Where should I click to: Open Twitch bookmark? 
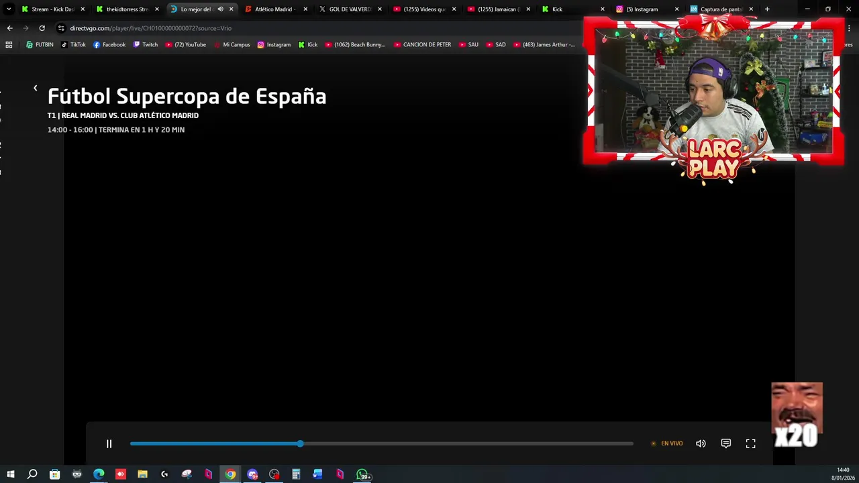[146, 45]
